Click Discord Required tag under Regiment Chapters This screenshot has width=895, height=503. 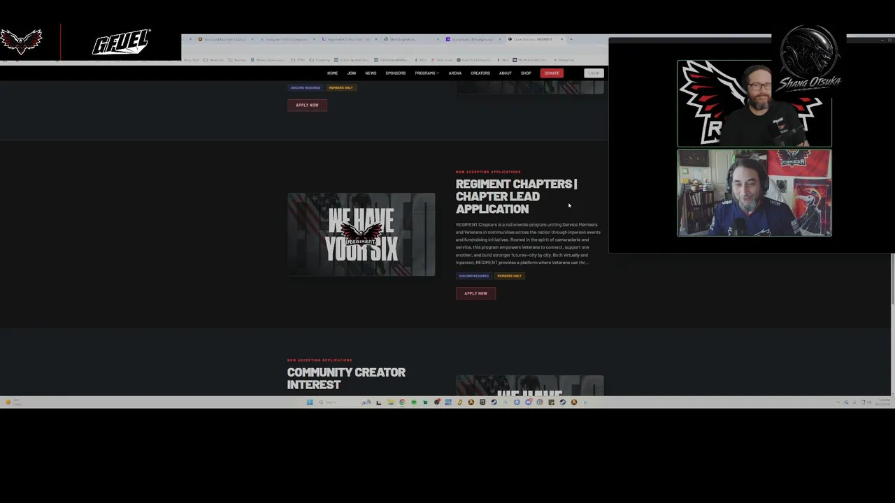[x=474, y=276]
